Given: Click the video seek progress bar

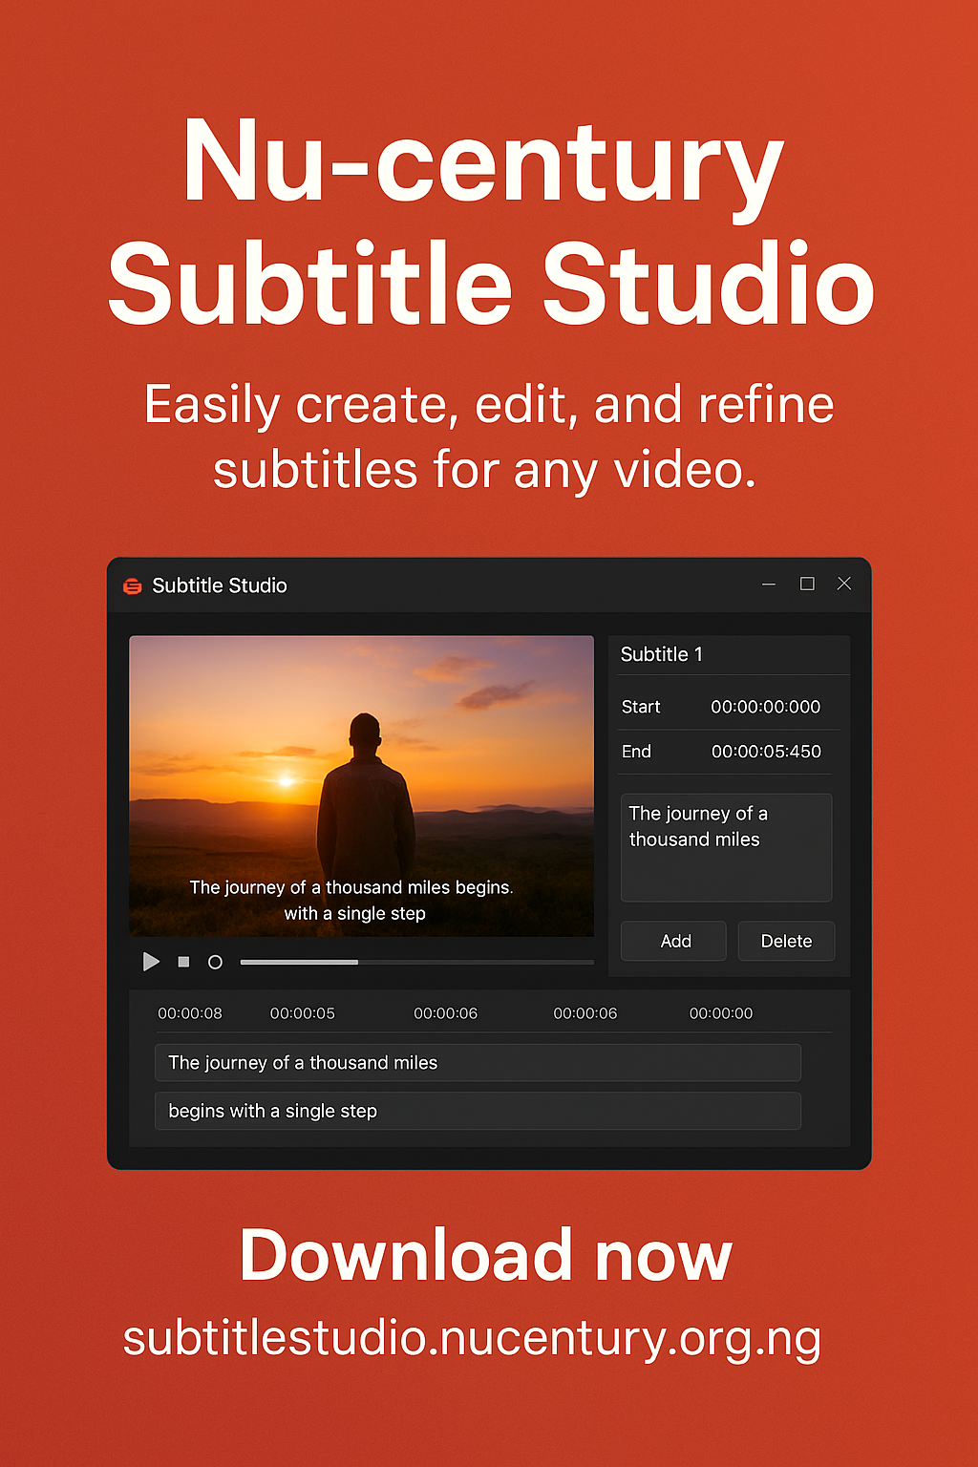Looking at the screenshot, I should tap(415, 962).
